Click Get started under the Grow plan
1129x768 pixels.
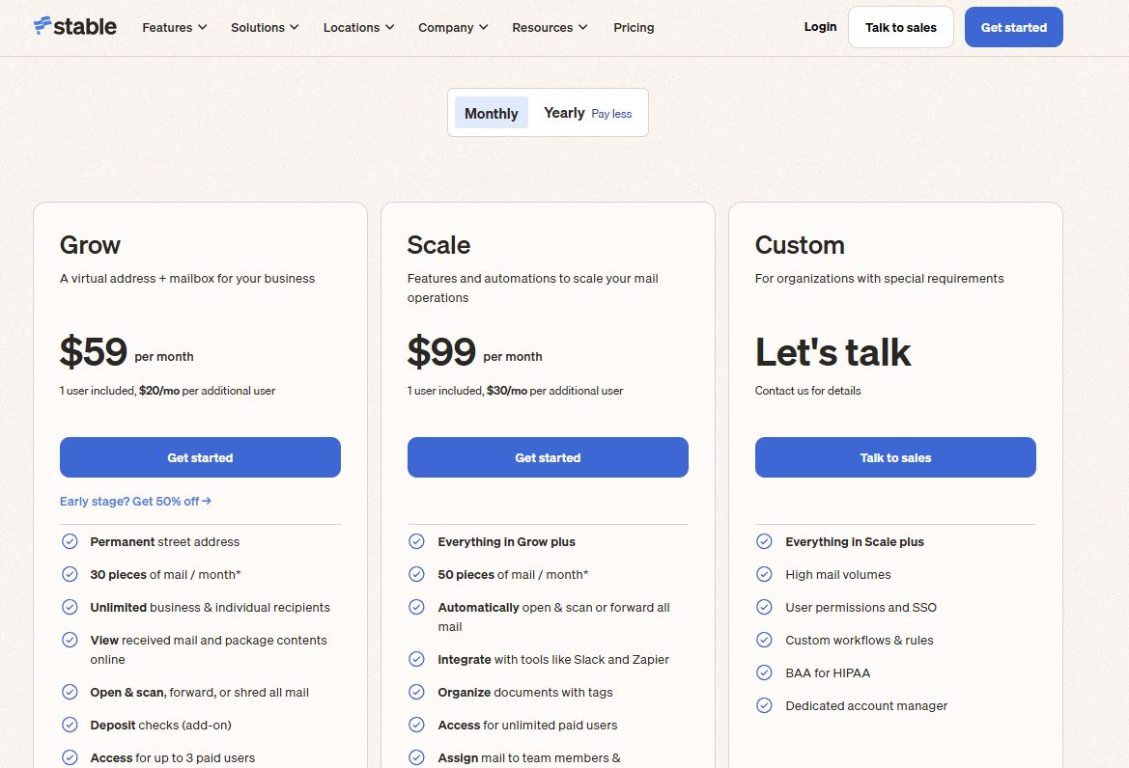[200, 457]
